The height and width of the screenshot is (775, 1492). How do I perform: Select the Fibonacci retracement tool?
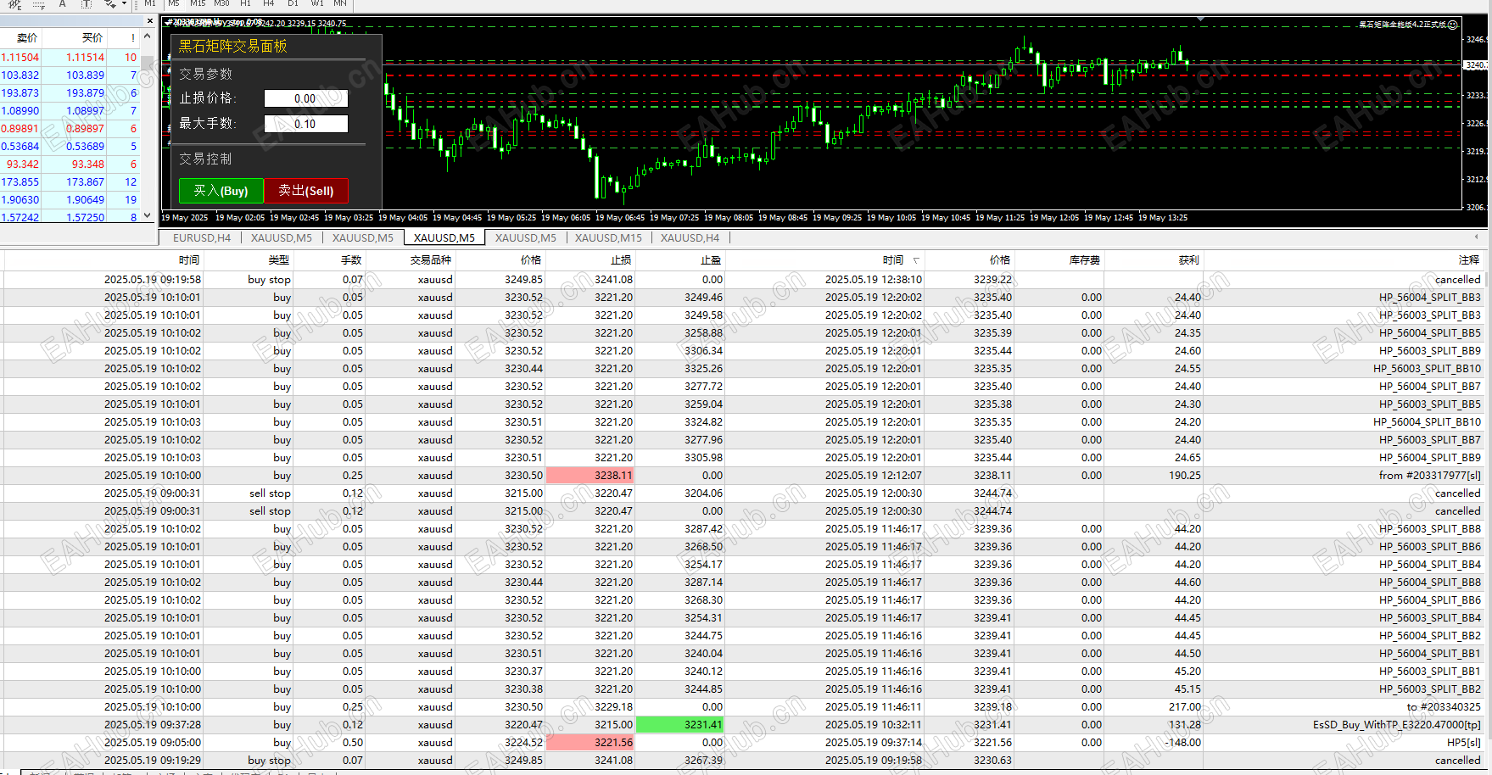pos(38,4)
